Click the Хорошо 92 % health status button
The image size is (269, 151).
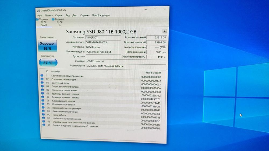click(x=48, y=46)
